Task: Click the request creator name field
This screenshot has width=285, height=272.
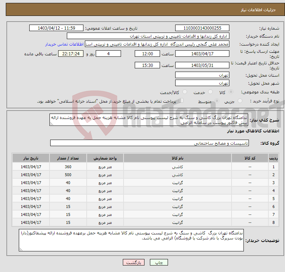Action: coord(157,44)
